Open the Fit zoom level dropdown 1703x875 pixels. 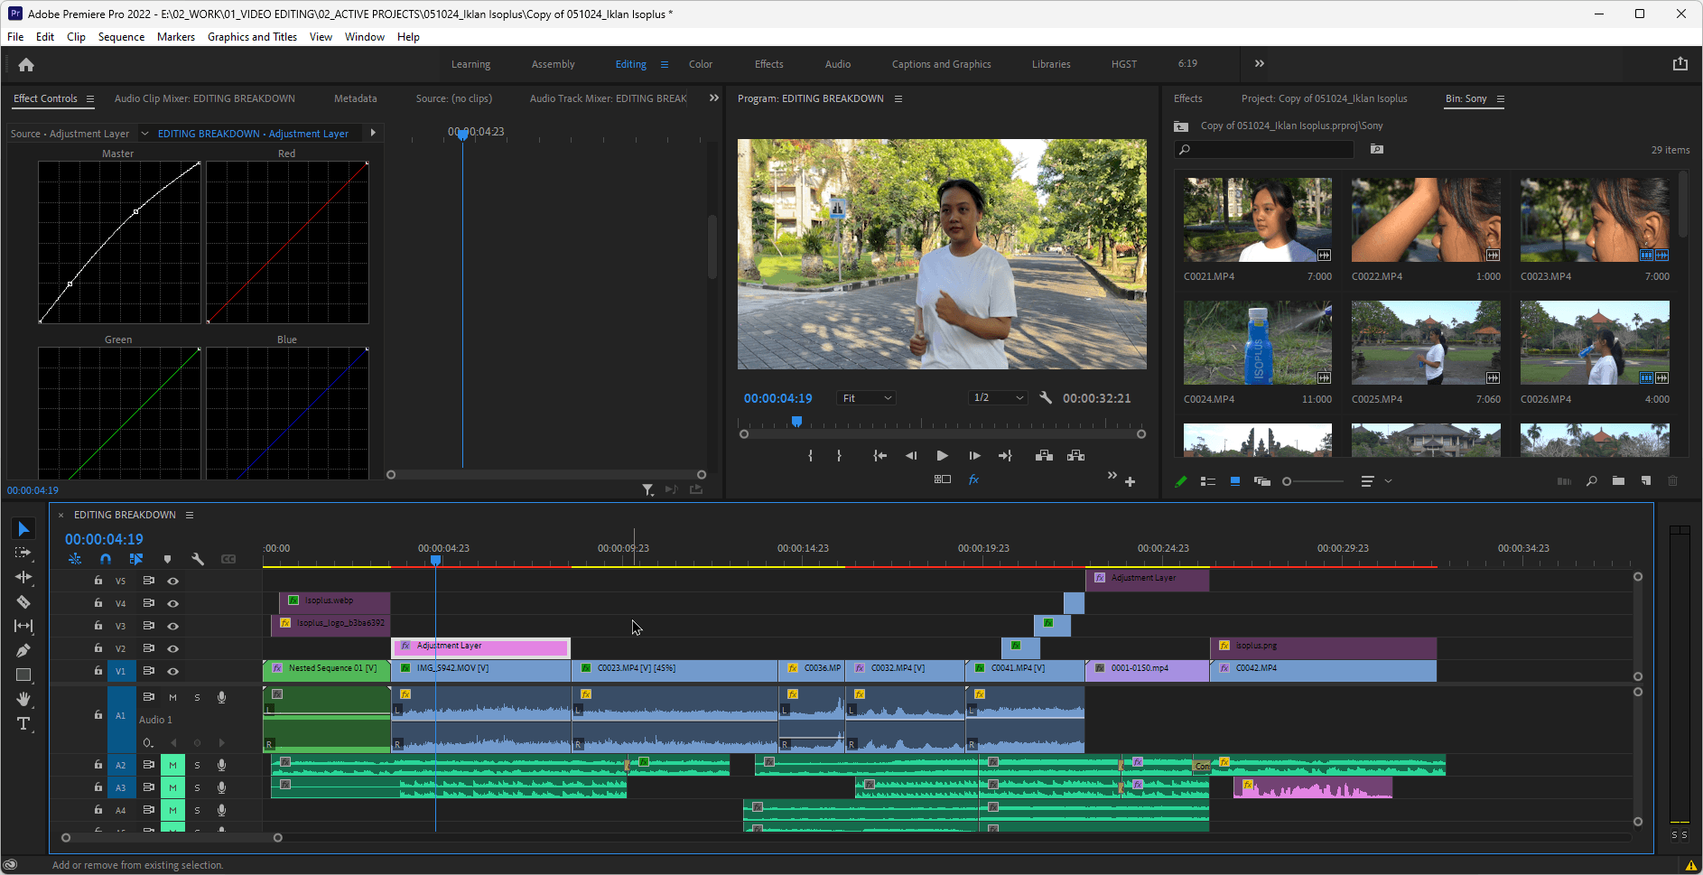pos(867,398)
